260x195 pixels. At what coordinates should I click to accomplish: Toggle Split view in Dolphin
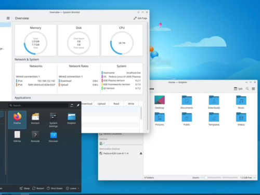click(238, 89)
